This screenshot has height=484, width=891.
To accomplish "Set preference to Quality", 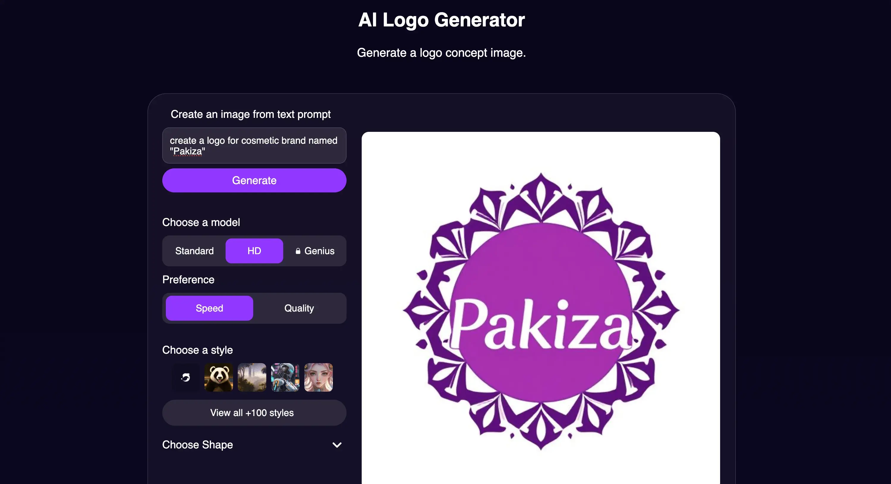I will 299,308.
